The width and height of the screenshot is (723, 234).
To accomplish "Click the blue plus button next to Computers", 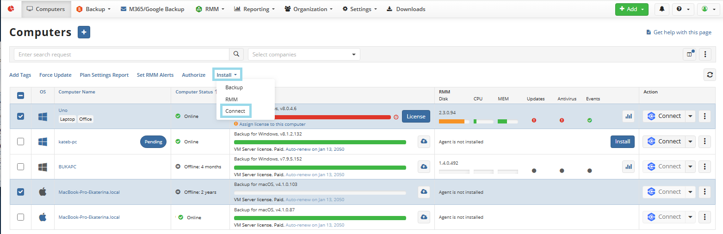I will click(84, 32).
